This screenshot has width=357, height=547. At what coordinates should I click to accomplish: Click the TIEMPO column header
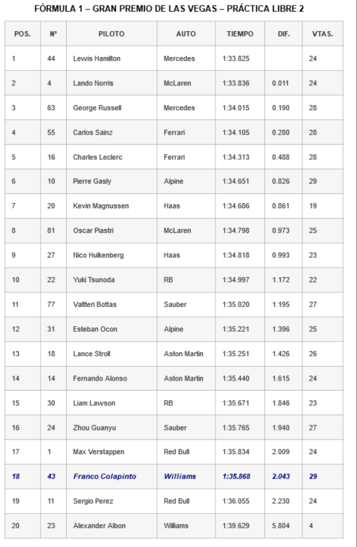pyautogui.click(x=240, y=34)
